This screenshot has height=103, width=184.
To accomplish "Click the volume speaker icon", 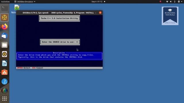I will 171,2.
